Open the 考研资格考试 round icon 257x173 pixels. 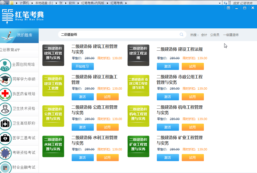pos(5,153)
